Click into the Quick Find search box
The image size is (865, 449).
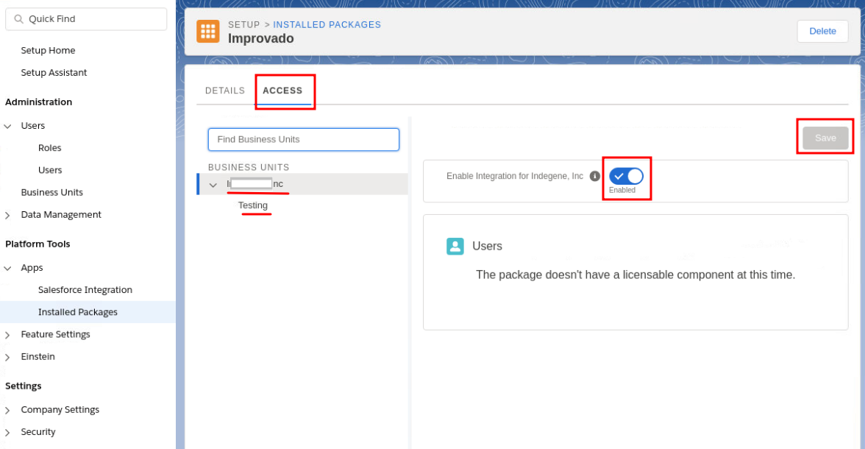[x=86, y=19]
